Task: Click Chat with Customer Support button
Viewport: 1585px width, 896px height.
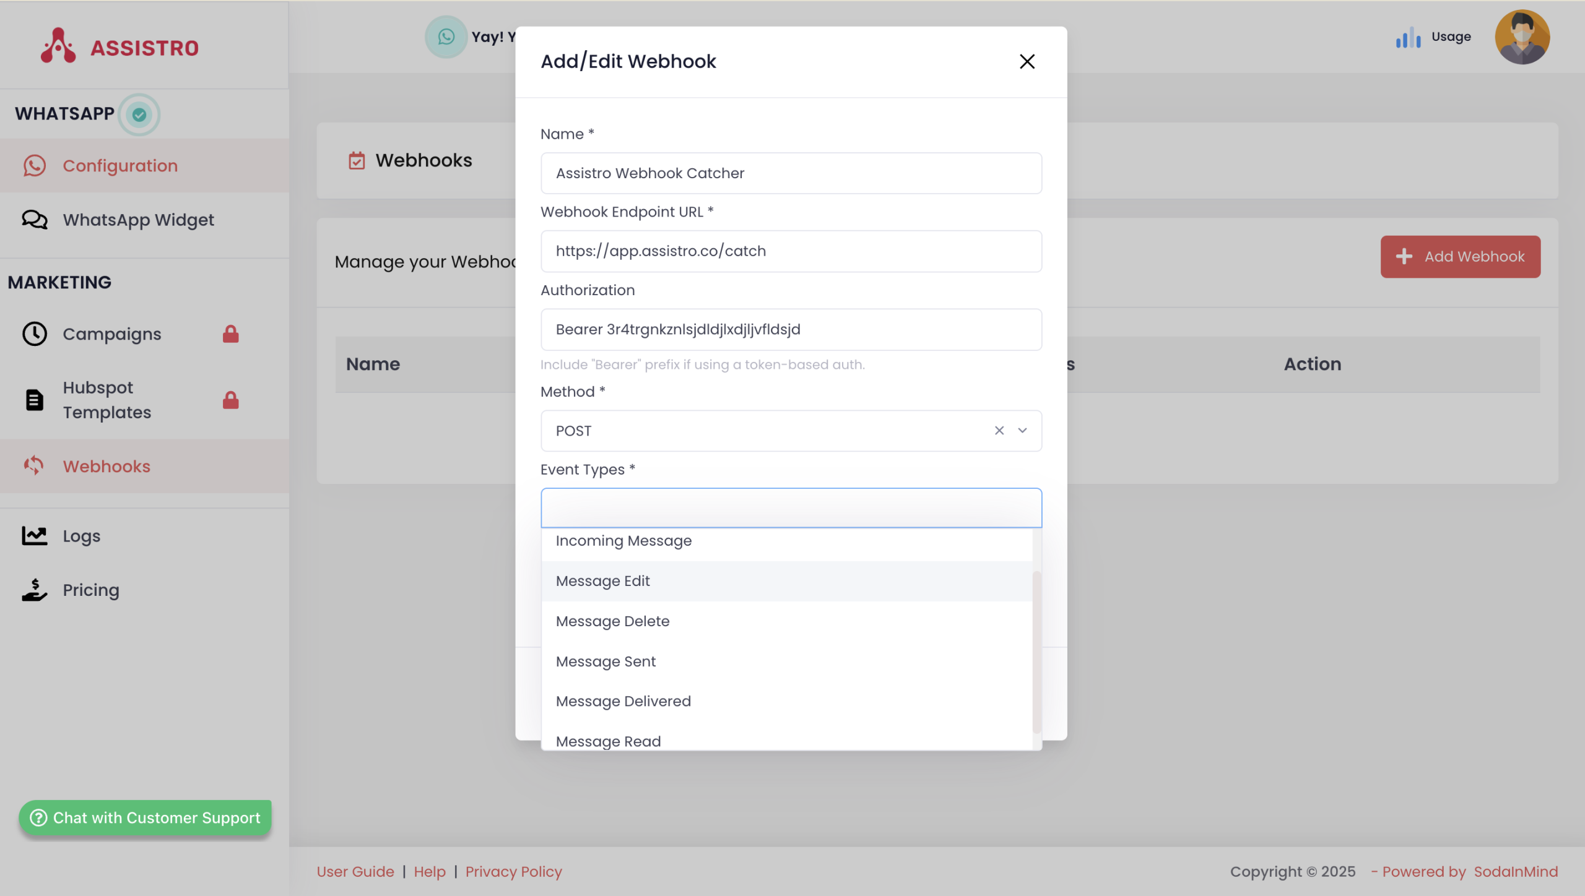Action: pos(145,817)
